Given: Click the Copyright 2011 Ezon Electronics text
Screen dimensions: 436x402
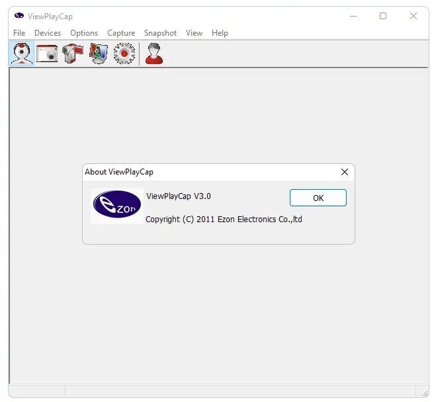Looking at the screenshot, I should pos(224,220).
